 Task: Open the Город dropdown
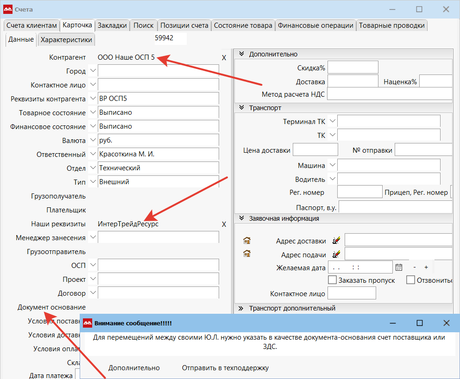93,71
